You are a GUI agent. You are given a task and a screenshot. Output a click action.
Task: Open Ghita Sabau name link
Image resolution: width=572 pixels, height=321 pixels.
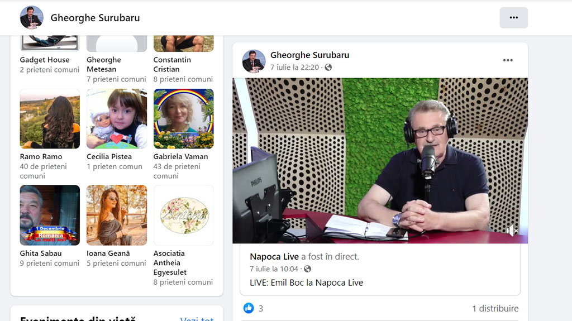pyautogui.click(x=41, y=253)
